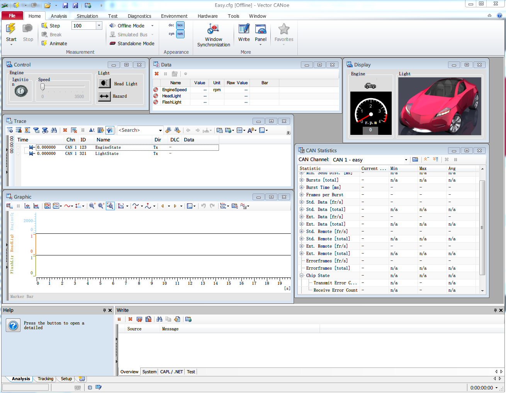Screen dimensions: 506x393
Task: Toggle the Hazard light switch
Action: pos(104,96)
